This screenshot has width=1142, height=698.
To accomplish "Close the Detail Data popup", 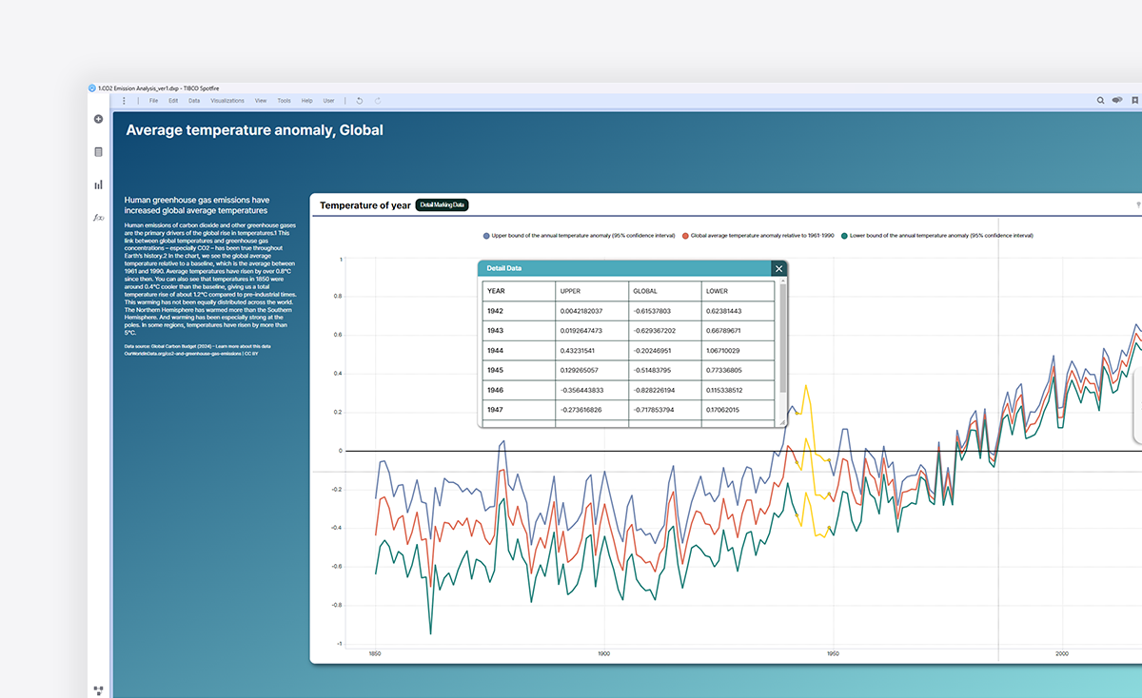I will click(778, 269).
